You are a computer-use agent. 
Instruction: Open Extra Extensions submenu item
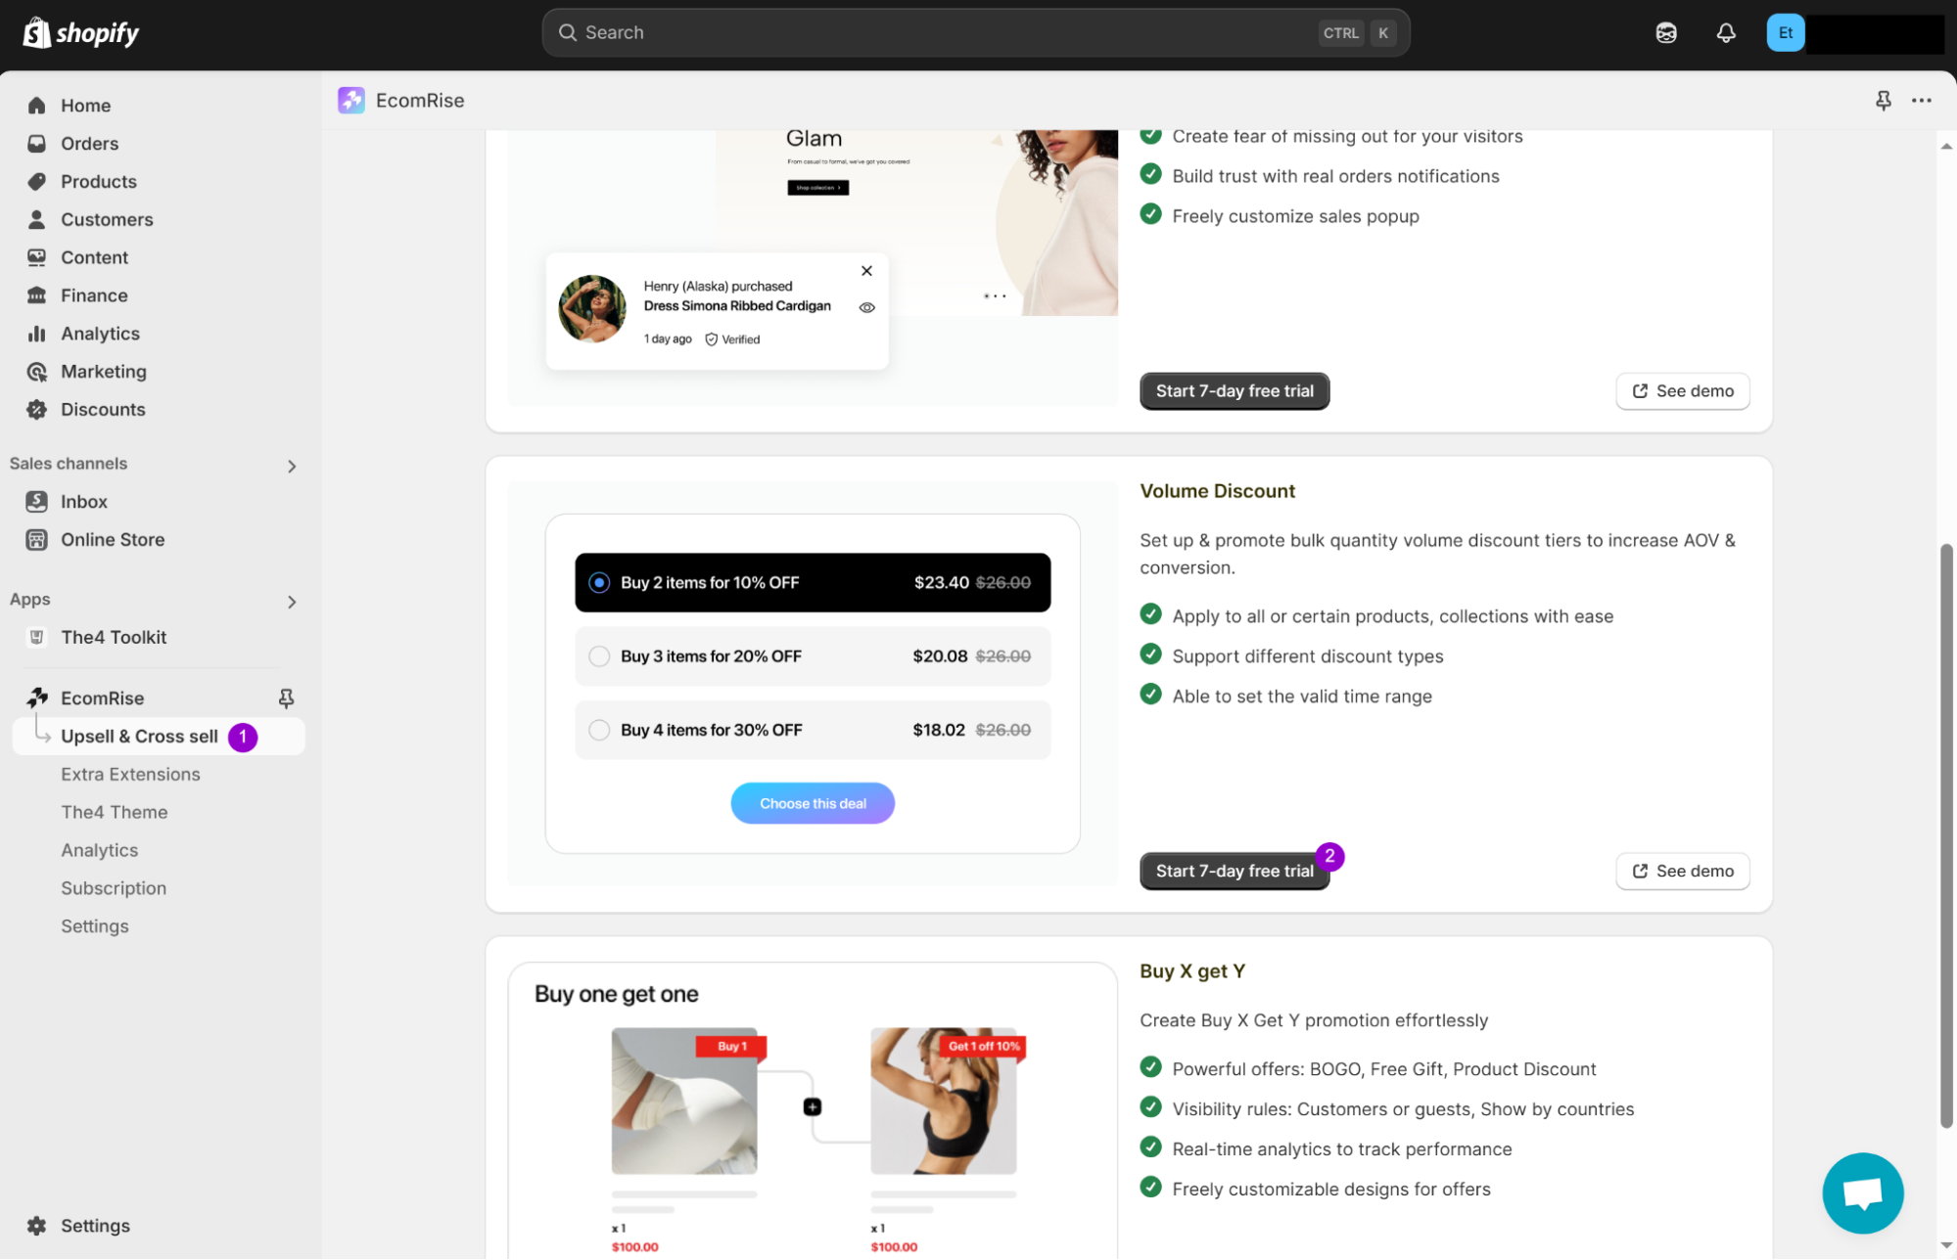tap(130, 775)
